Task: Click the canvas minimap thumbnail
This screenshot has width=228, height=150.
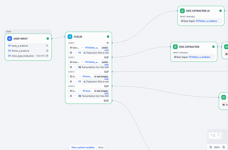Action: tap(217, 136)
